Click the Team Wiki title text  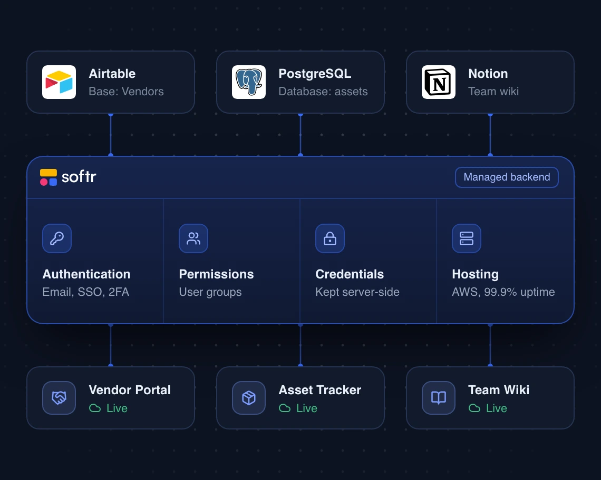tap(499, 389)
